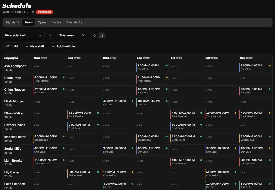Click the Employee column header
The width and height of the screenshot is (275, 190).
(x=11, y=58)
